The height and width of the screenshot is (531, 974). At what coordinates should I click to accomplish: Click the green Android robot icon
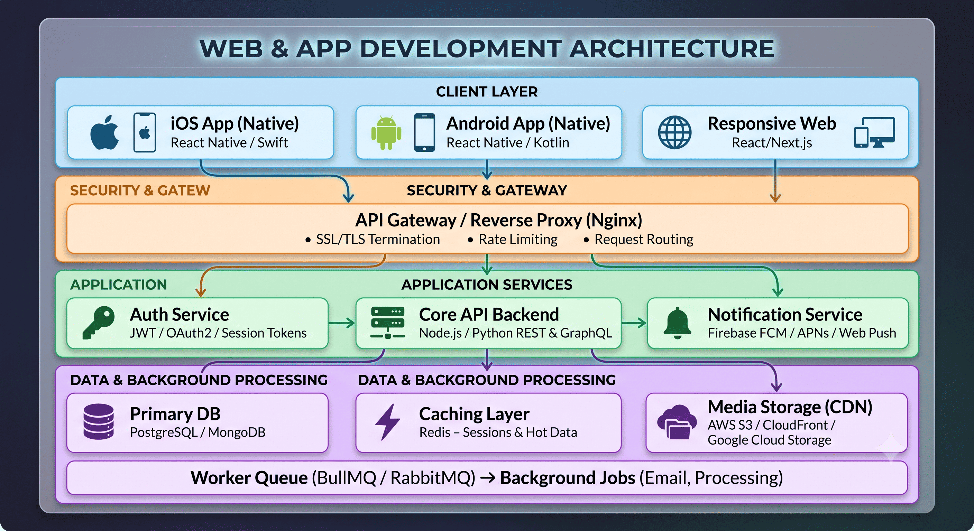386,133
